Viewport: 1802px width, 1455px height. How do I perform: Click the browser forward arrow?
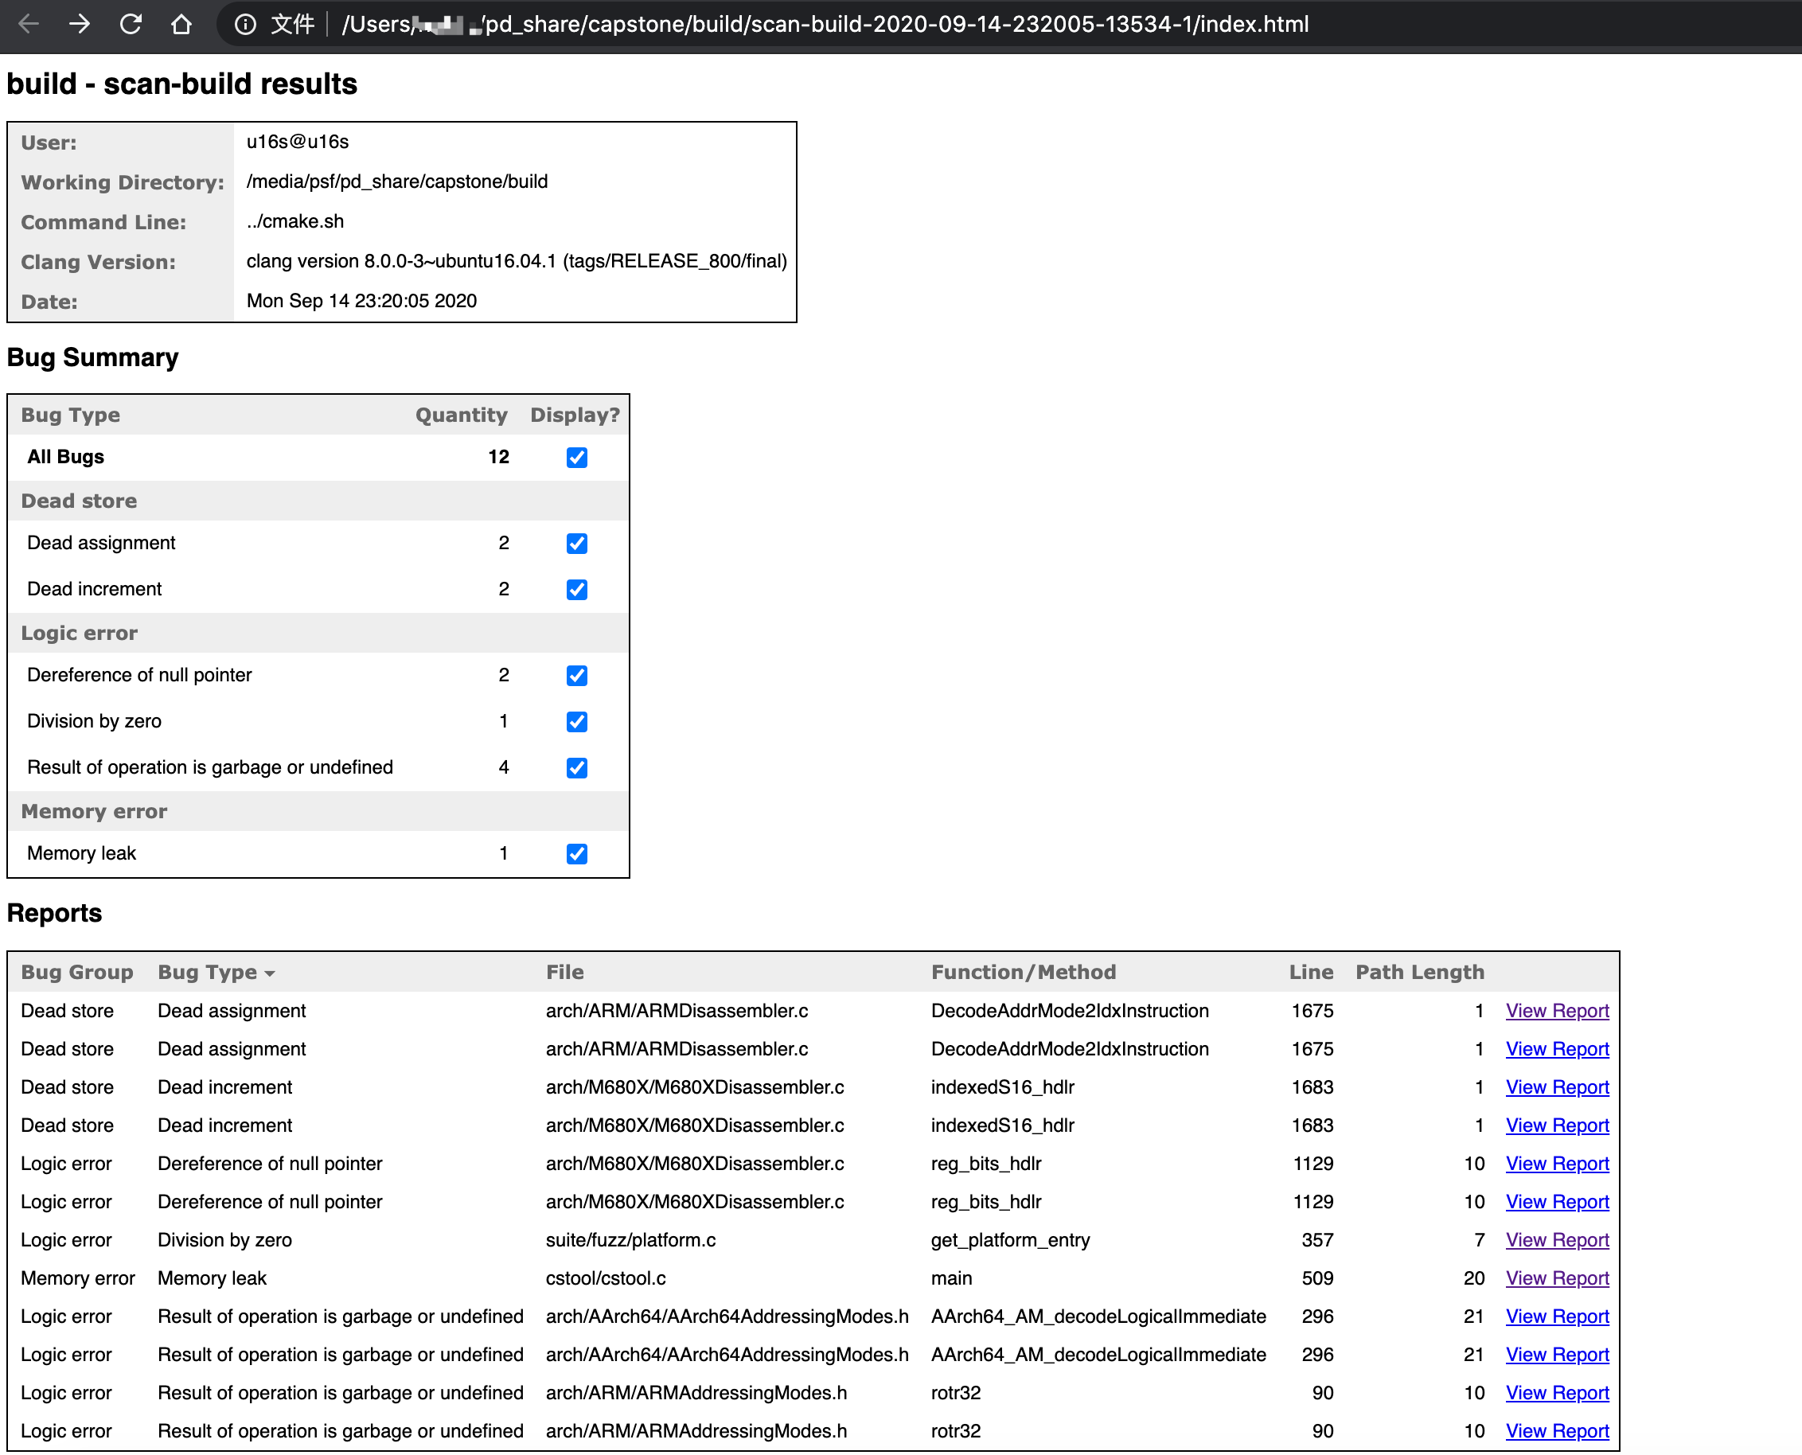(80, 23)
